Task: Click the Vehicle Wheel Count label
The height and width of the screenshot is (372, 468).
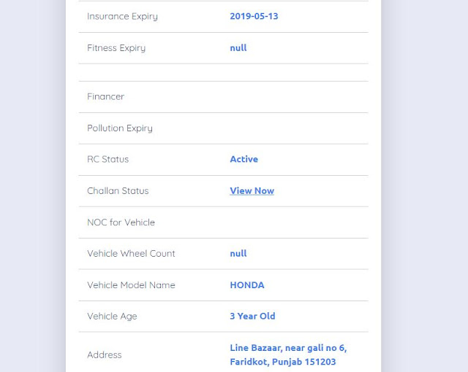Action: [131, 254]
